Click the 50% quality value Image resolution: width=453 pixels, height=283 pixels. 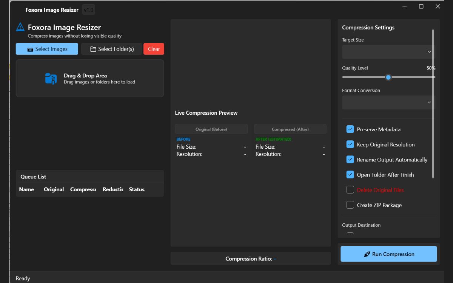[x=431, y=68]
